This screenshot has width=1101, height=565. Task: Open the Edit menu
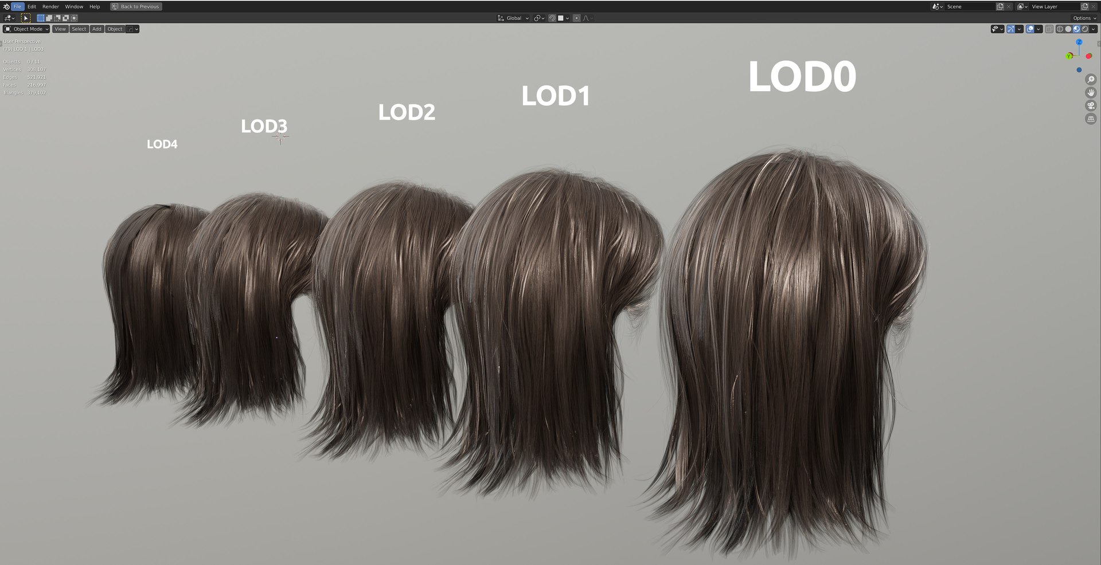coord(32,6)
